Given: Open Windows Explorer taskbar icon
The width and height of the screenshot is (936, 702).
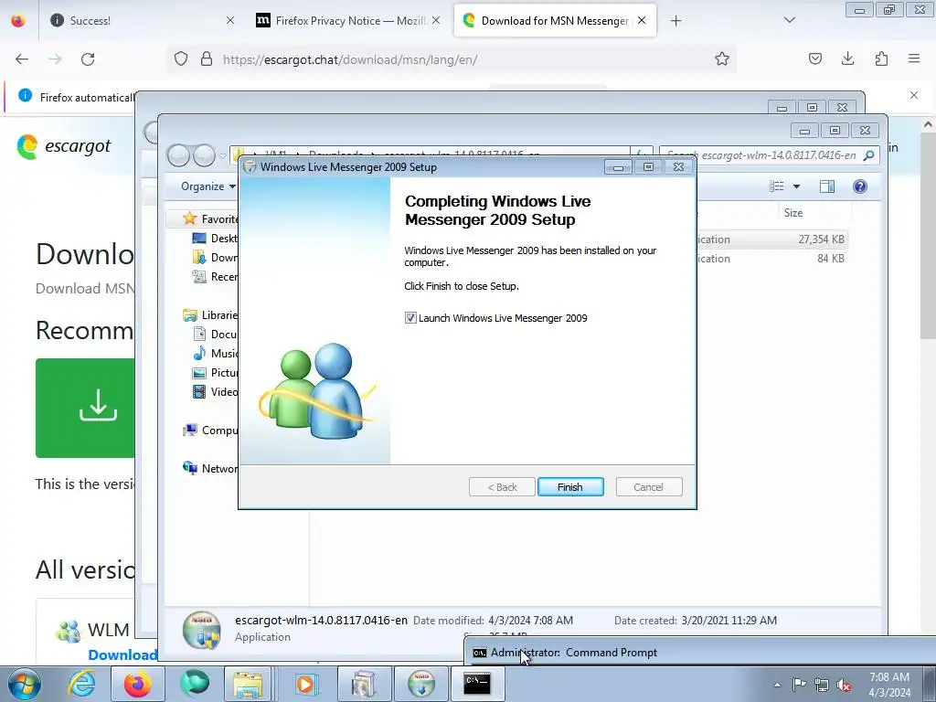Looking at the screenshot, I should point(249,684).
